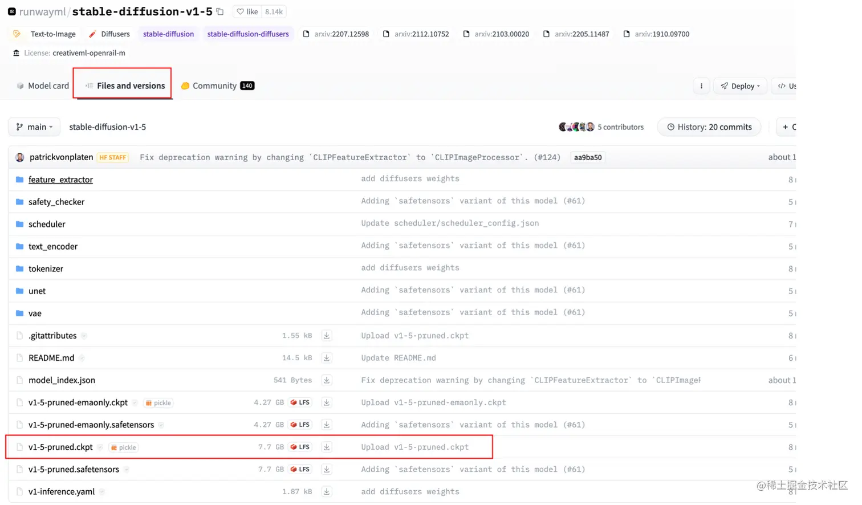This screenshot has width=862, height=505.
Task: Open arxiv:2207.12598 paper tag
Action: point(336,34)
